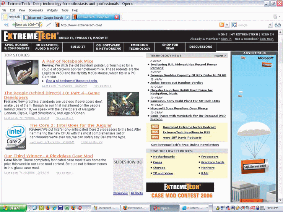The width and height of the screenshot is (283, 212).
Task: Click the Excel icon in Quick Launch
Action: pos(67,208)
